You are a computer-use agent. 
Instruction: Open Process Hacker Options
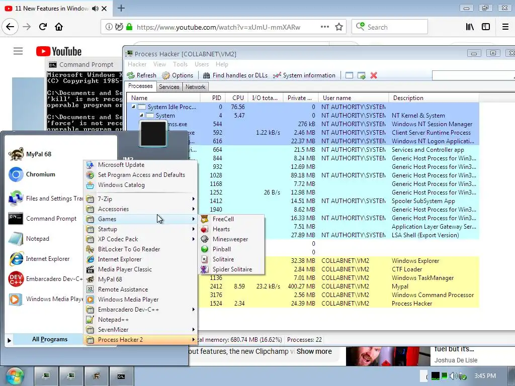click(x=178, y=75)
